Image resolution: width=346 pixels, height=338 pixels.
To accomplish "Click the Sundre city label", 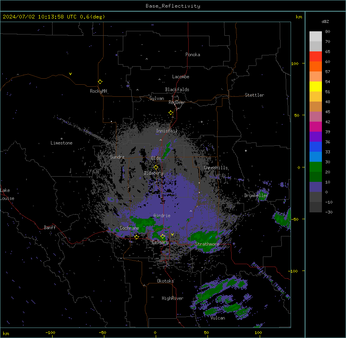I will (117, 157).
